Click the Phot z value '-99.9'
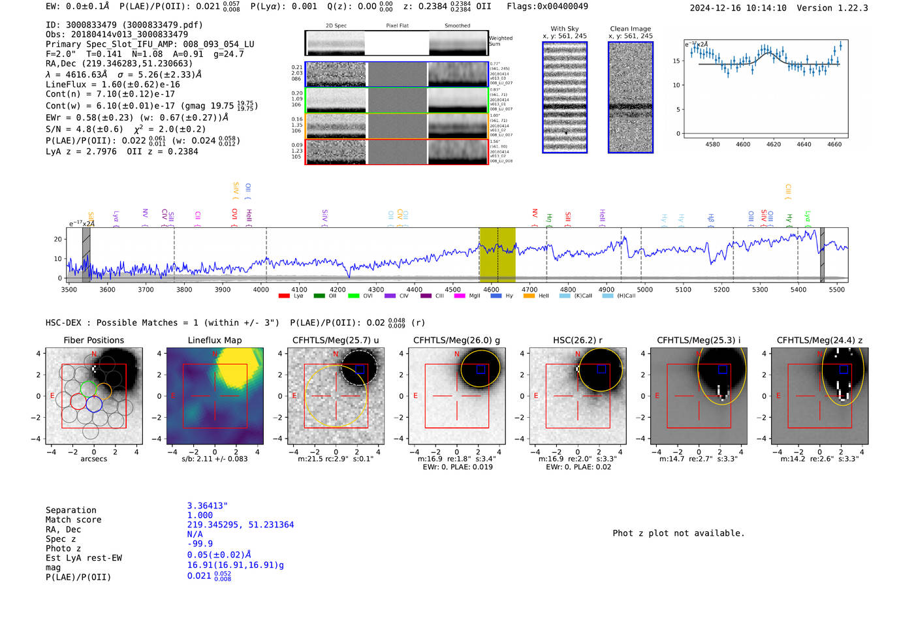 pyautogui.click(x=200, y=544)
